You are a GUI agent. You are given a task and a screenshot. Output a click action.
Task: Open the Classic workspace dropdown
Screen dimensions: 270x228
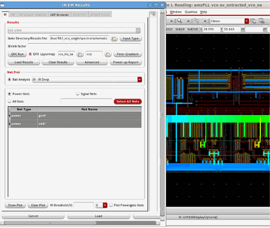246,21
